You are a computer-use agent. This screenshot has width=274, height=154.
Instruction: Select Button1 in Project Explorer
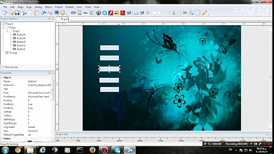(x=21, y=49)
